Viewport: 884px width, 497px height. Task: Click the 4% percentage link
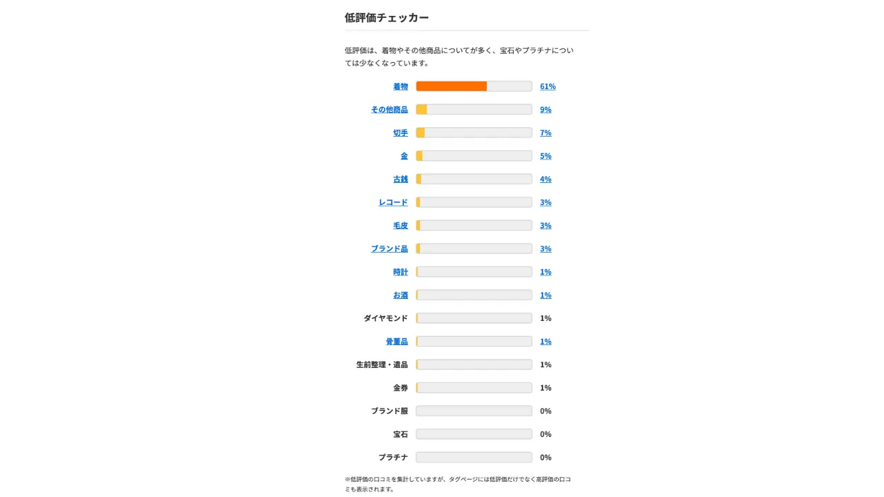[x=546, y=179]
